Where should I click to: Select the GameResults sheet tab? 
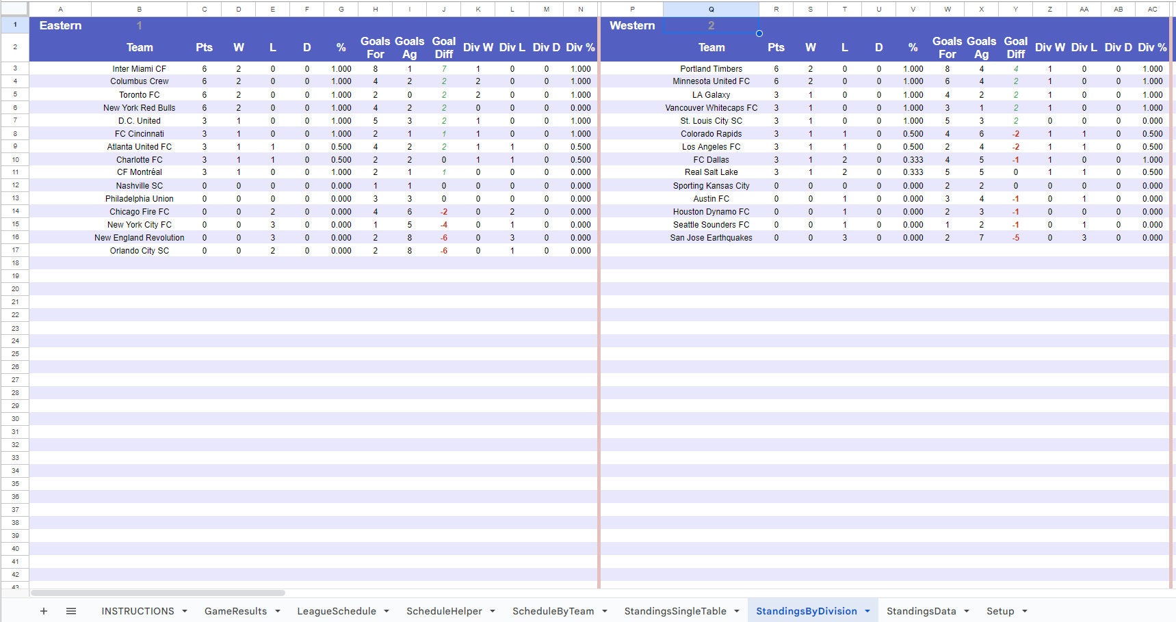click(x=235, y=610)
